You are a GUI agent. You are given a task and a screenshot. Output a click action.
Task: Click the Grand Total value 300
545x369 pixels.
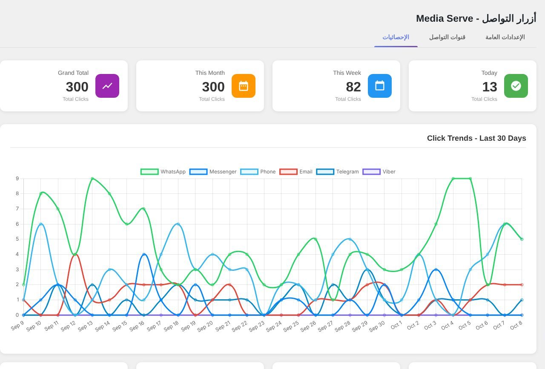coord(77,87)
